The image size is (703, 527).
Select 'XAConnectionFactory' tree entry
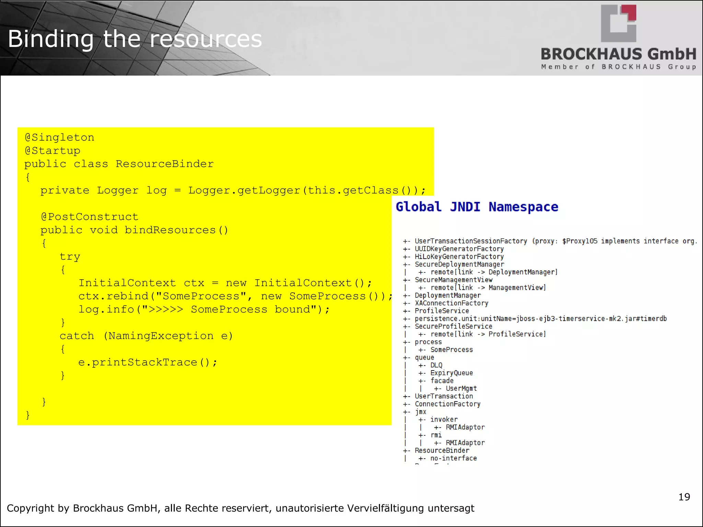pos(451,303)
